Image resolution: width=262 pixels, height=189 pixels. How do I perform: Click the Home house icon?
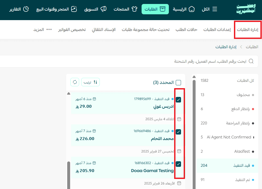[191, 9]
